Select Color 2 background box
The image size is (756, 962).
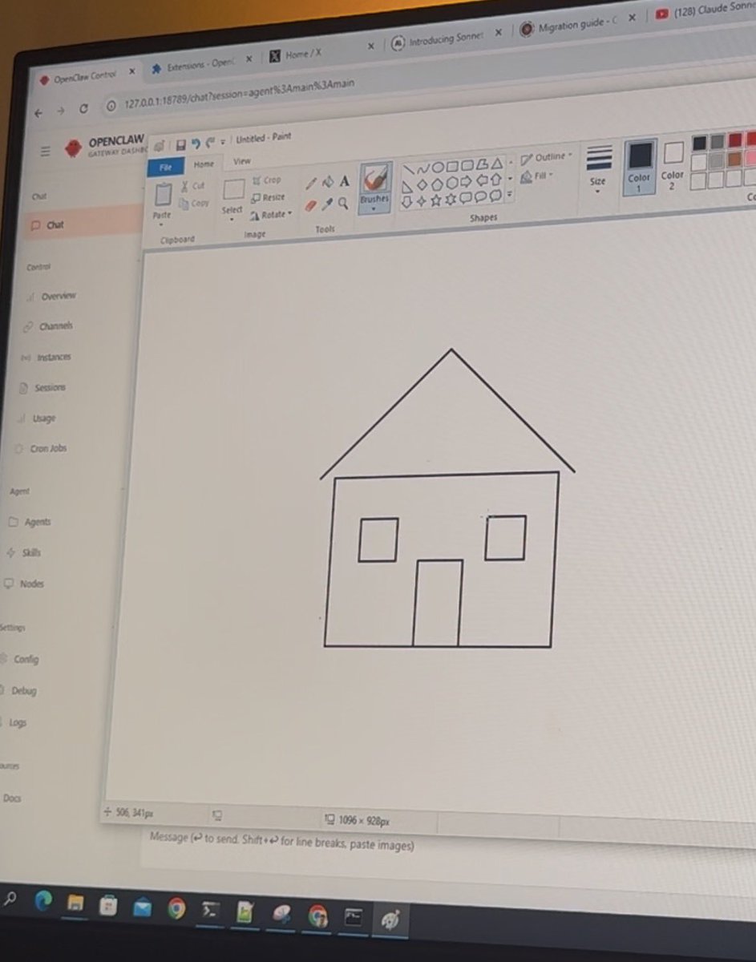pos(673,165)
